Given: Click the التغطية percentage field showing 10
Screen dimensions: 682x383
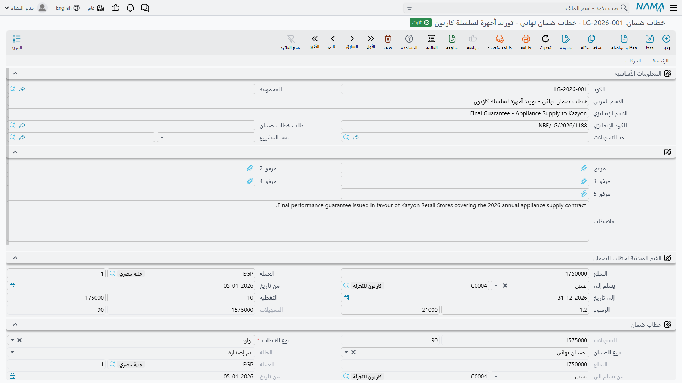Looking at the screenshot, I should 181,298.
